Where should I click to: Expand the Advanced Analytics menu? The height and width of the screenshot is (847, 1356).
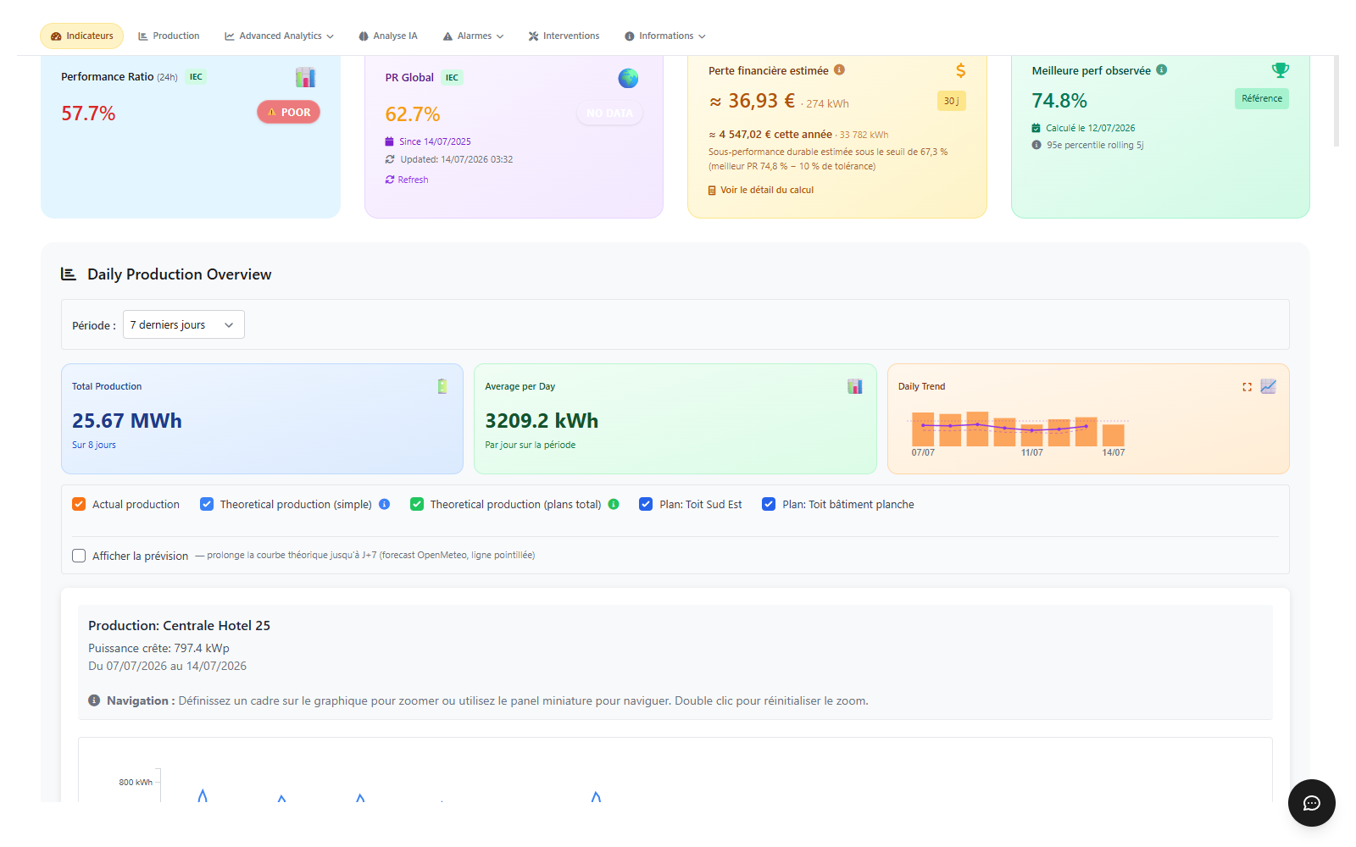pyautogui.click(x=279, y=36)
